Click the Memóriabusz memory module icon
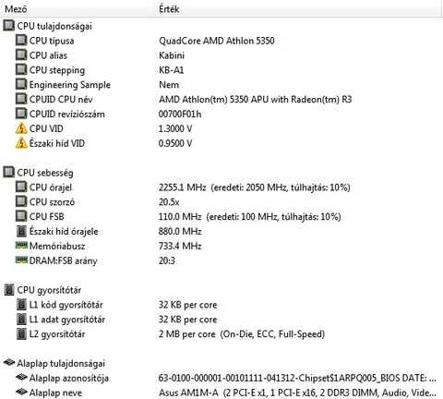 click(x=21, y=246)
